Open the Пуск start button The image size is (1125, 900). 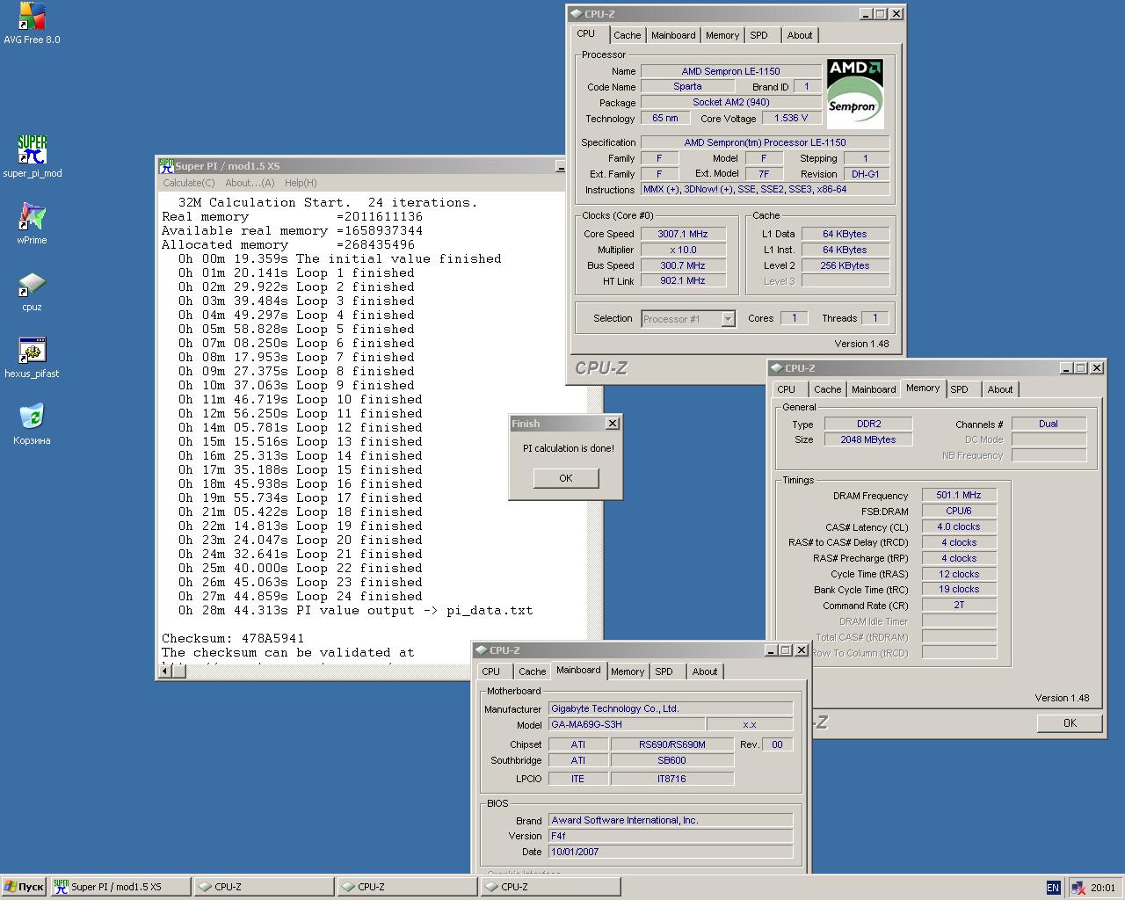(24, 887)
